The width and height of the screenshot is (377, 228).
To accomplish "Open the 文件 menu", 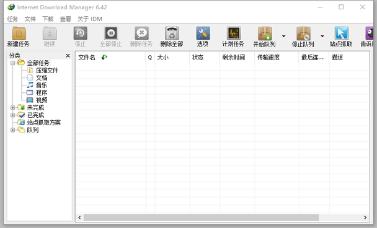I will coord(30,19).
